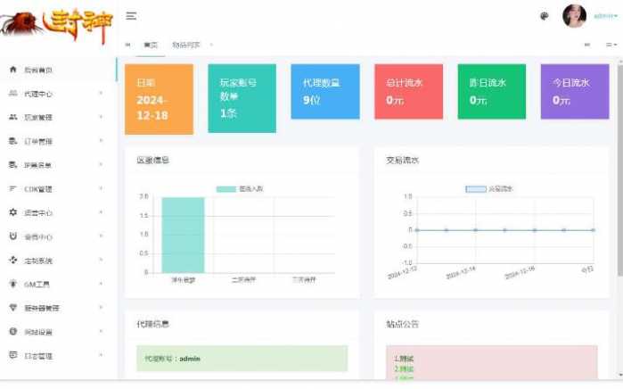The width and height of the screenshot is (623, 389).
Task: Switch to the 首页 tab
Action: (x=151, y=44)
